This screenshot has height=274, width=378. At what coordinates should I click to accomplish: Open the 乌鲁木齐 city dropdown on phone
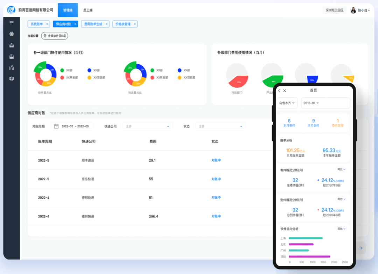(287, 103)
